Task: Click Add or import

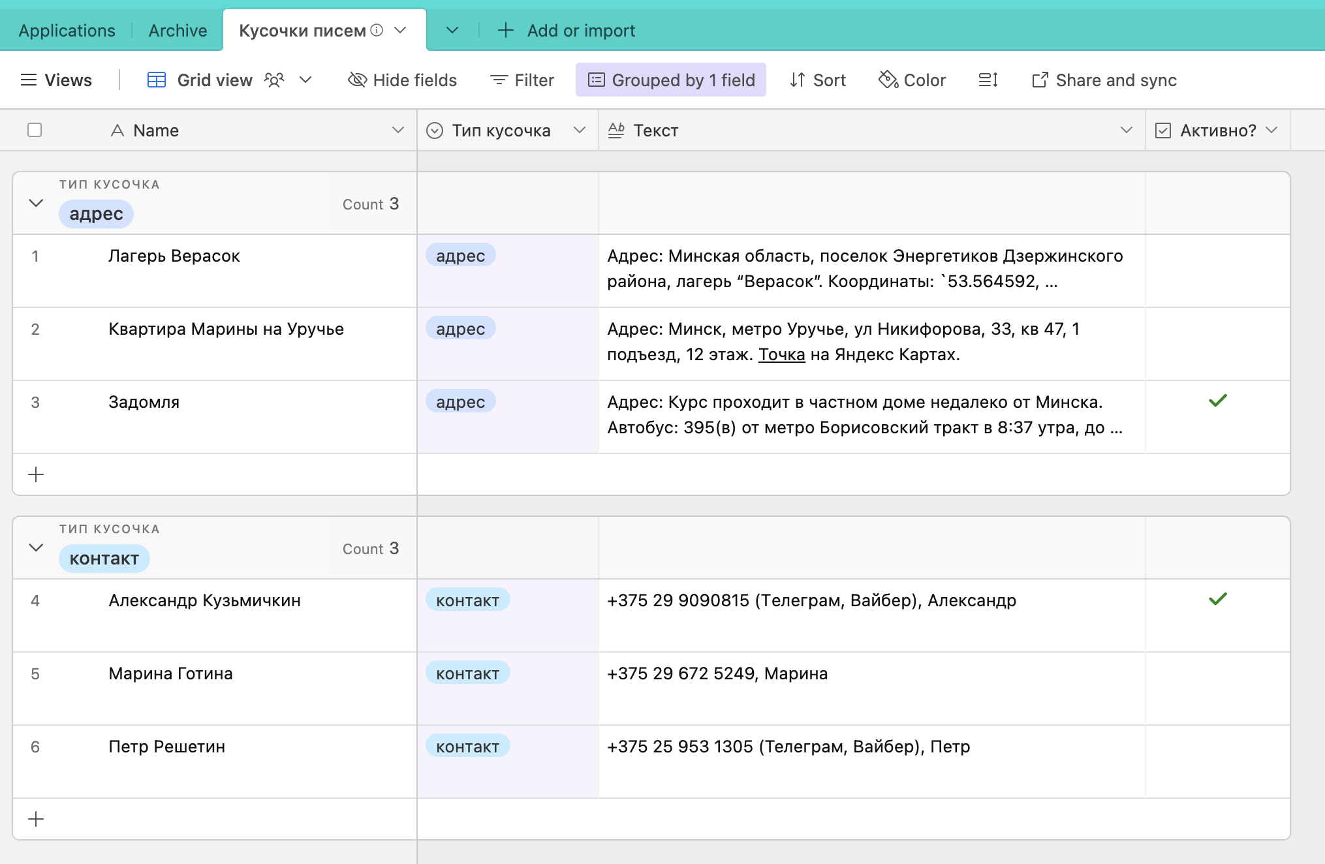Action: [567, 31]
